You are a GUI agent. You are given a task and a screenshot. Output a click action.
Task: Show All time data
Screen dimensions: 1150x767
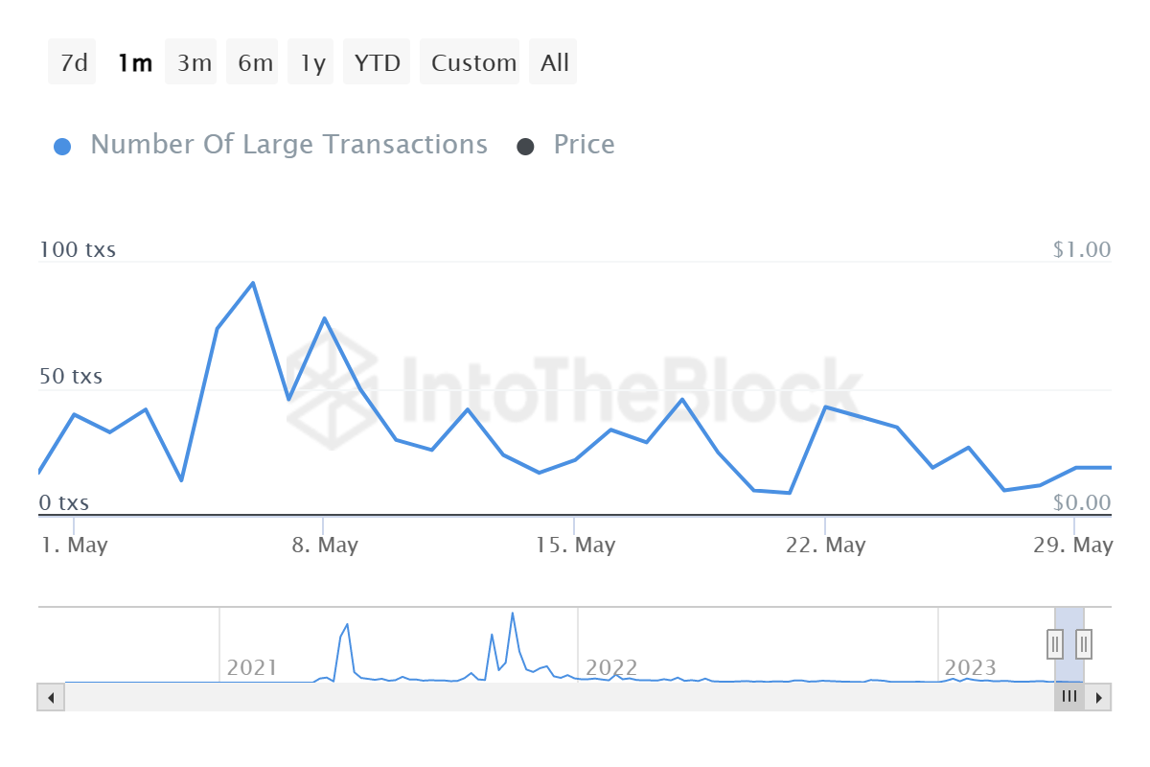(x=554, y=62)
